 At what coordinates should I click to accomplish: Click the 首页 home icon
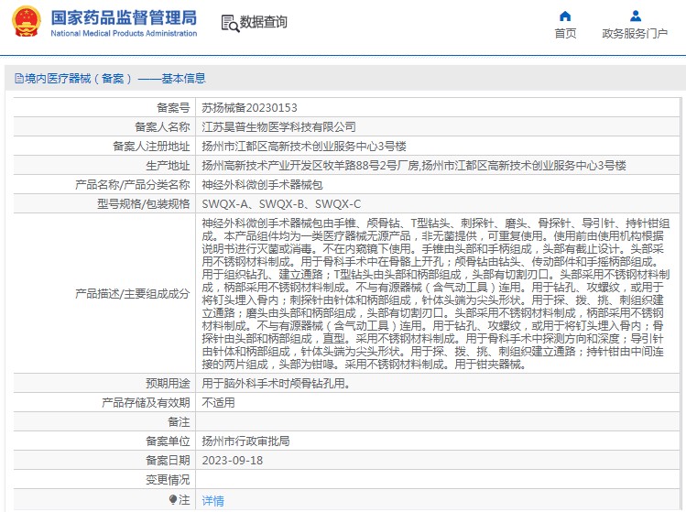click(x=565, y=16)
